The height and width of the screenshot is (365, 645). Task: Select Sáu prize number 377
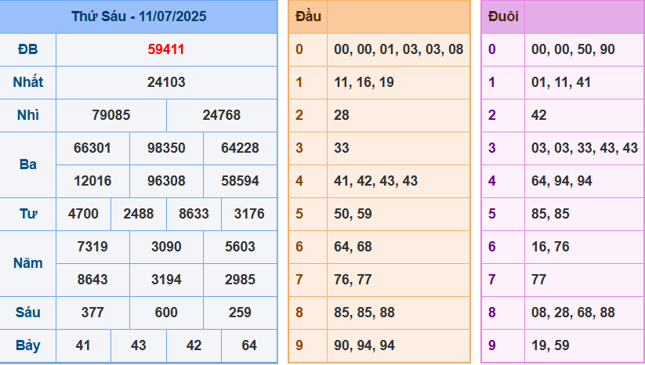[92, 313]
